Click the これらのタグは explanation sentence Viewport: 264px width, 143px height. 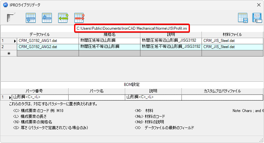tap(53, 104)
